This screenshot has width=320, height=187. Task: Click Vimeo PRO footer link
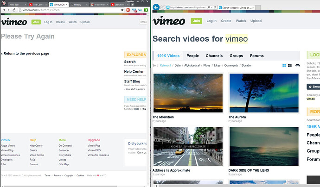[94, 150]
